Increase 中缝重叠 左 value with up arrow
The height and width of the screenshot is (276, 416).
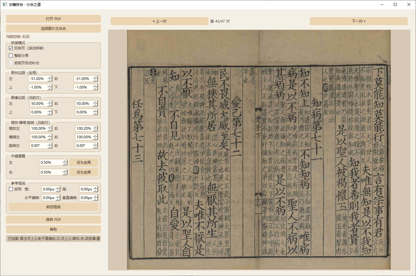[65, 161]
